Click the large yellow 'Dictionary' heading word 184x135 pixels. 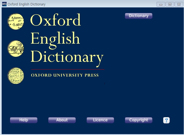(x=67, y=58)
